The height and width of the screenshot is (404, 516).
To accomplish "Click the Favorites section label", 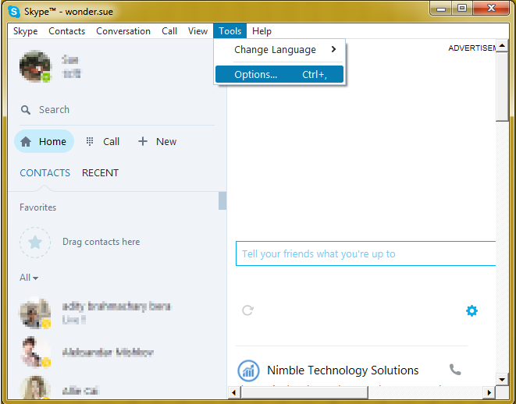I will pos(37,207).
